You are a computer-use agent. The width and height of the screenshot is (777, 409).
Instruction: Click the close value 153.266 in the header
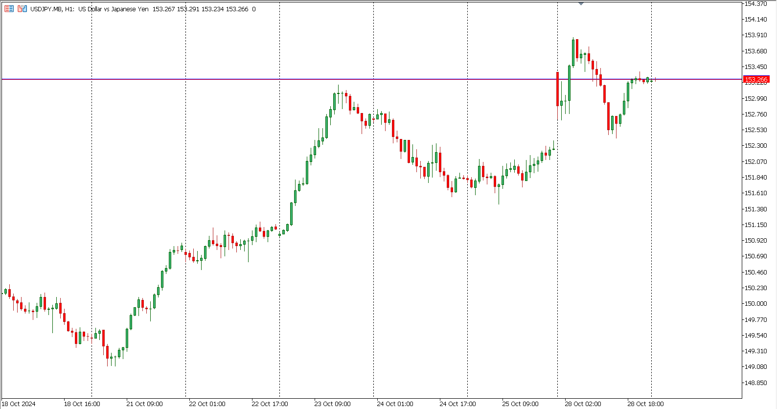237,9
